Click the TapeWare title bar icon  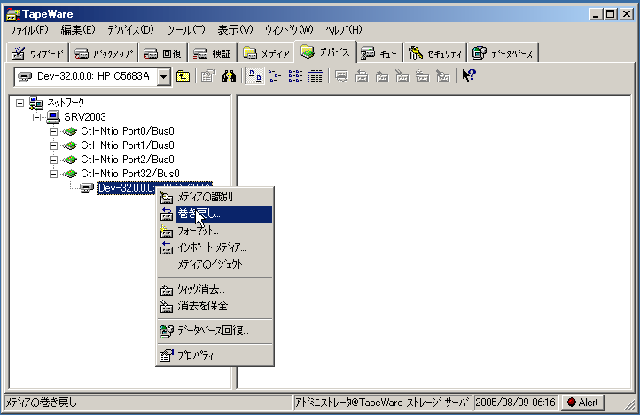pyautogui.click(x=13, y=14)
